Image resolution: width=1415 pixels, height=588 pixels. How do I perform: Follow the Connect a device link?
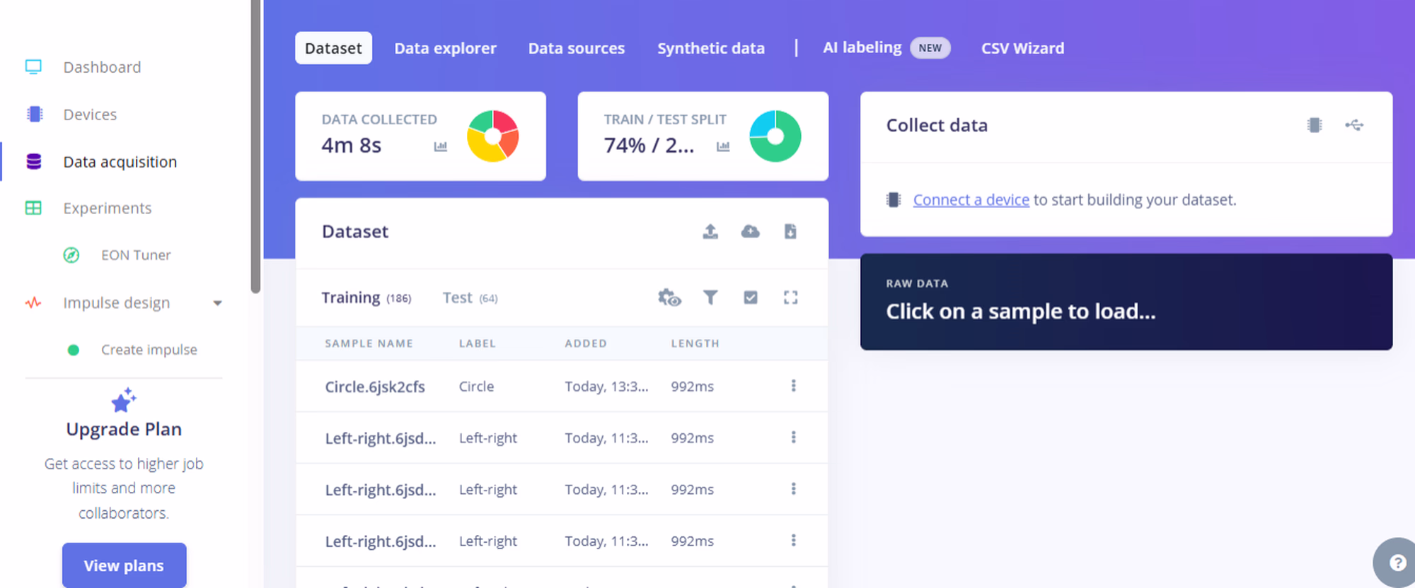pos(971,200)
